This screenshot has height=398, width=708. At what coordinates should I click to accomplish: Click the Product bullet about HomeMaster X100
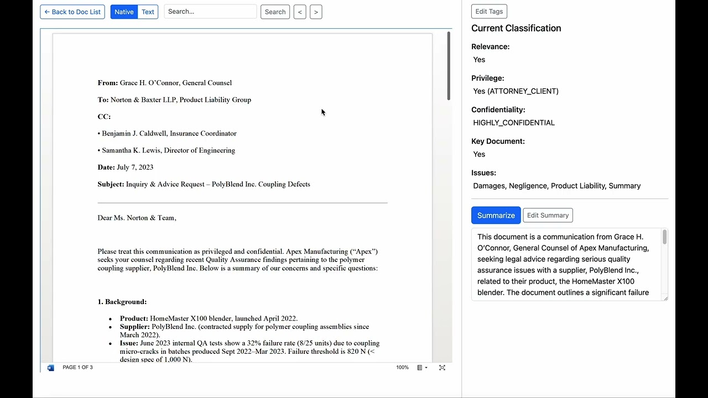click(209, 318)
